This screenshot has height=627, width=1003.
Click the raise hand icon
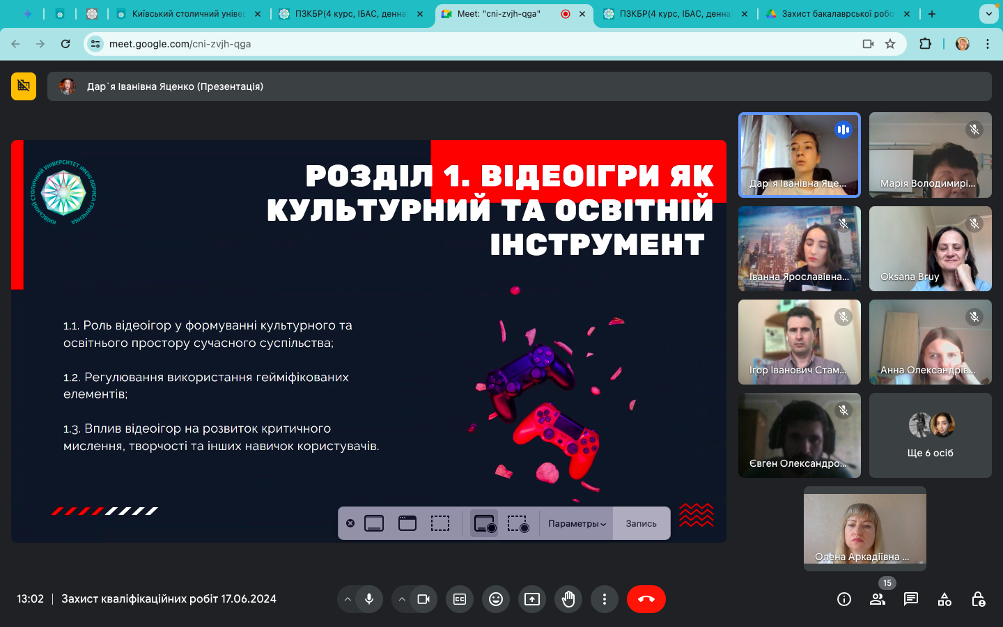click(x=568, y=599)
